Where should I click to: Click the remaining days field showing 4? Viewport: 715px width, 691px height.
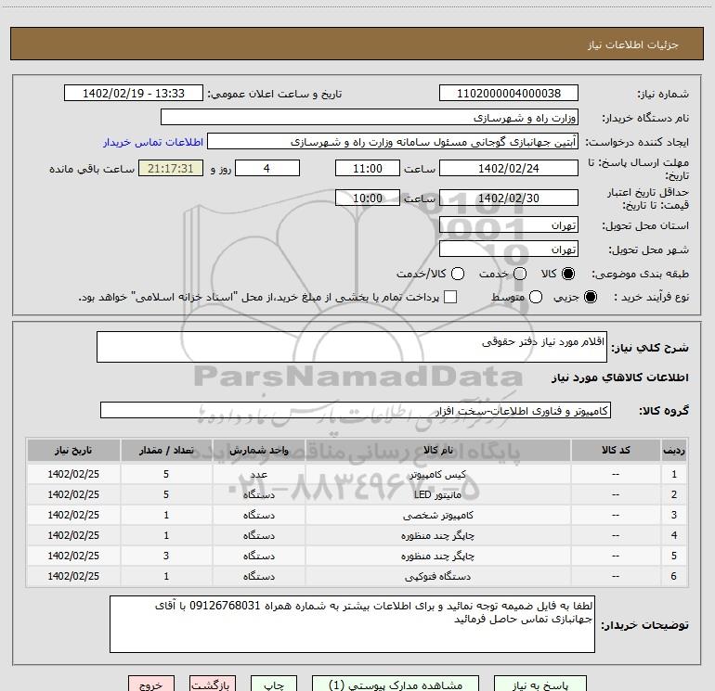(x=267, y=168)
